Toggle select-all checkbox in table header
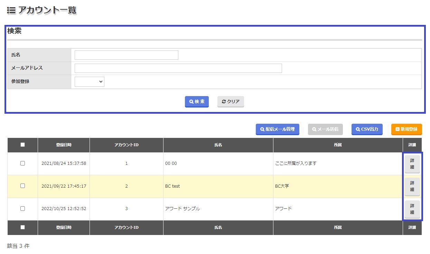This screenshot has height=254, width=430. 23,145
